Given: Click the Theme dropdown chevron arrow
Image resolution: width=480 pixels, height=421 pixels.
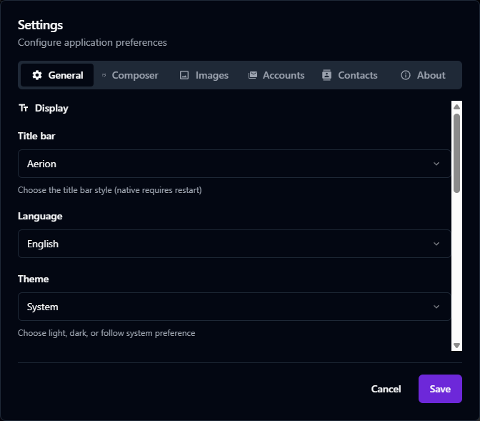Looking at the screenshot, I should [436, 307].
